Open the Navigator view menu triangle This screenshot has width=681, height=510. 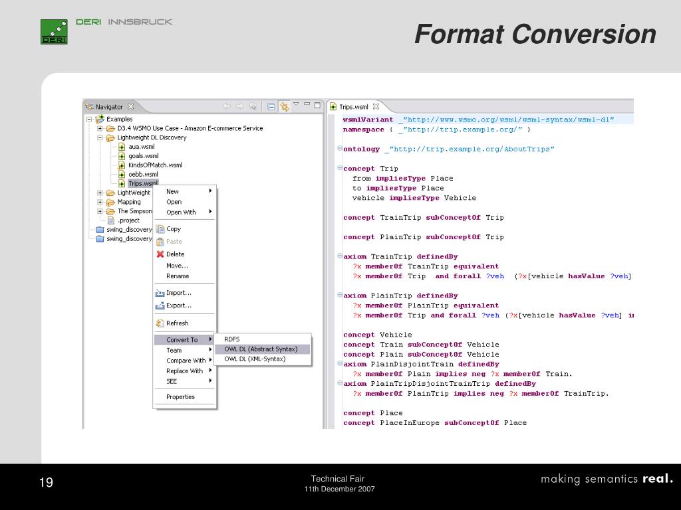click(296, 104)
